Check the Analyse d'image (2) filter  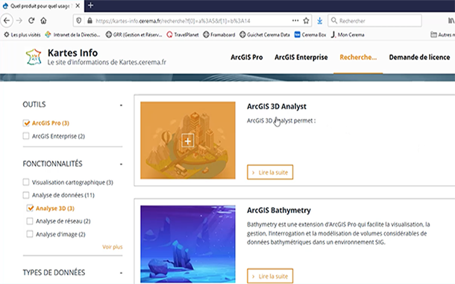click(x=30, y=234)
